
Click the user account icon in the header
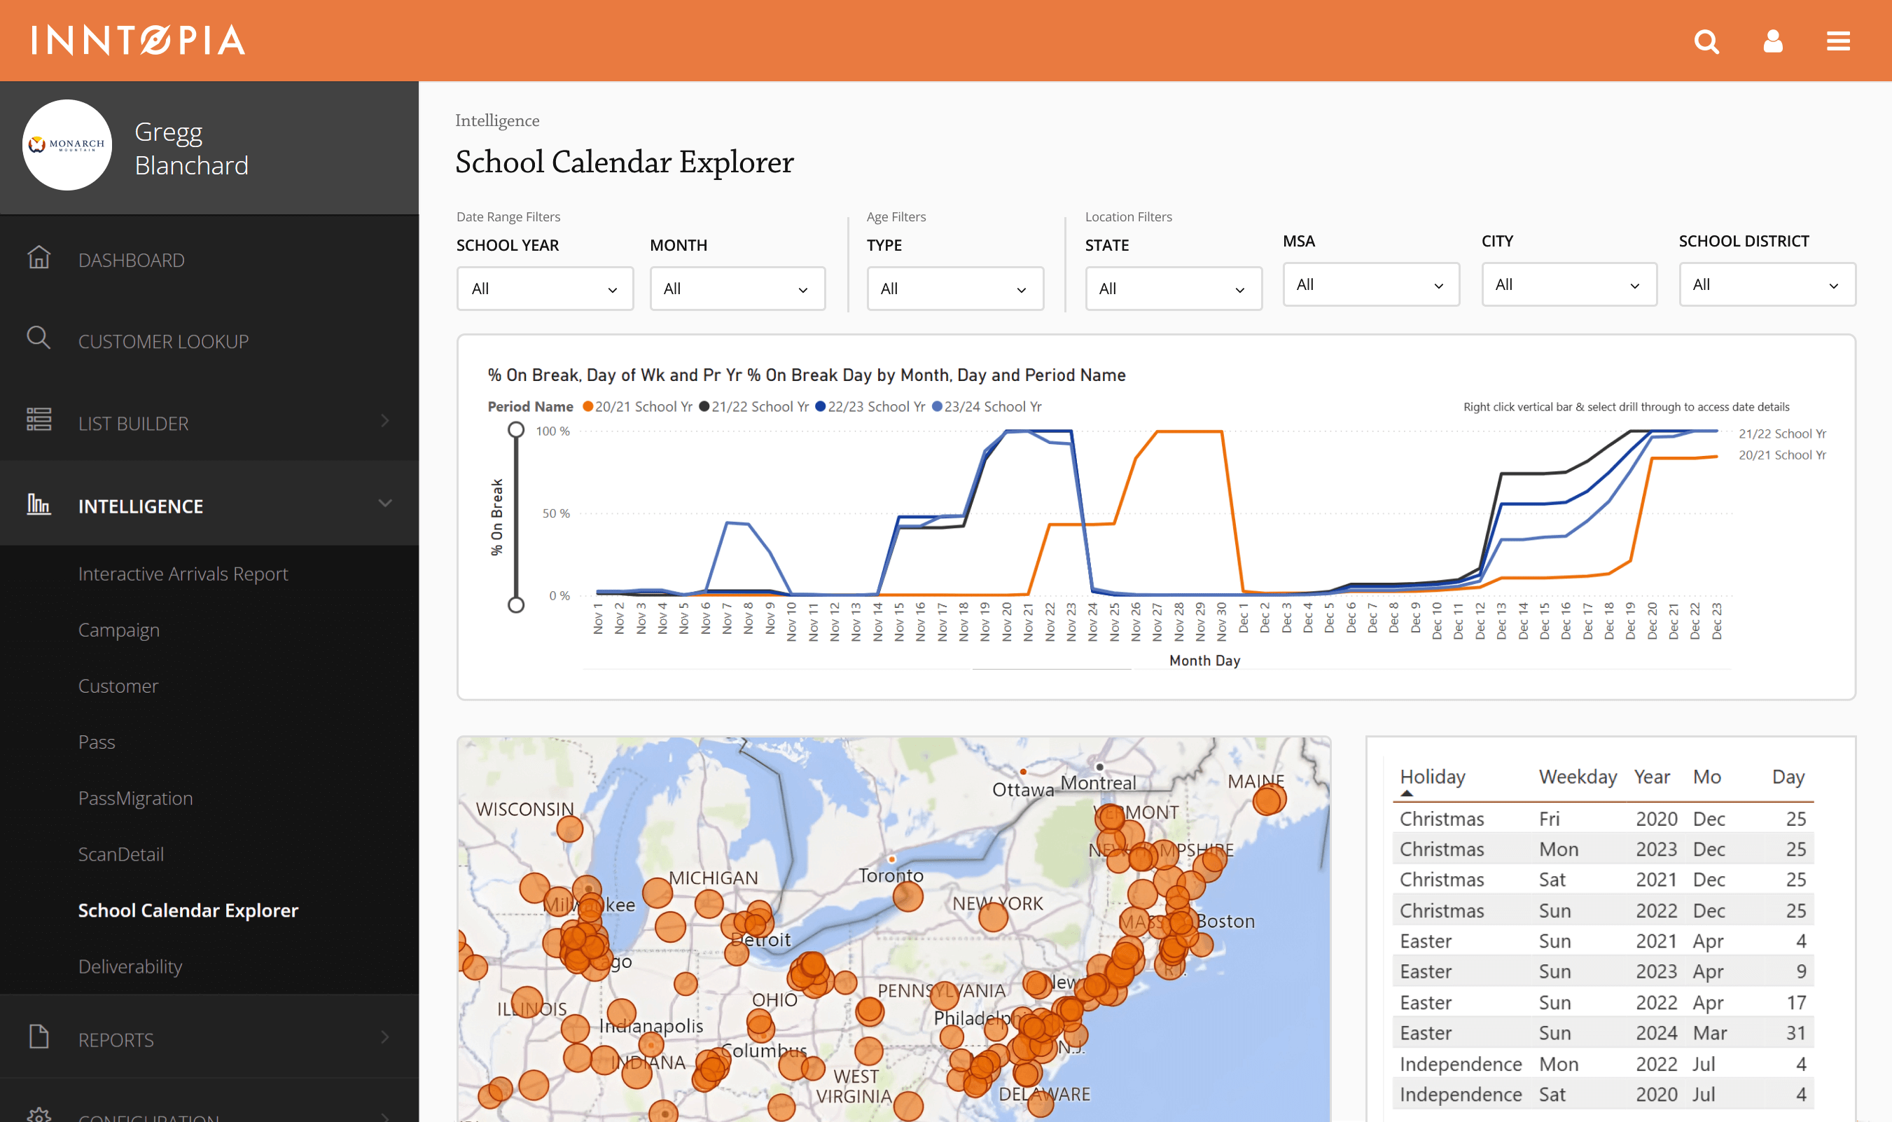pos(1772,41)
